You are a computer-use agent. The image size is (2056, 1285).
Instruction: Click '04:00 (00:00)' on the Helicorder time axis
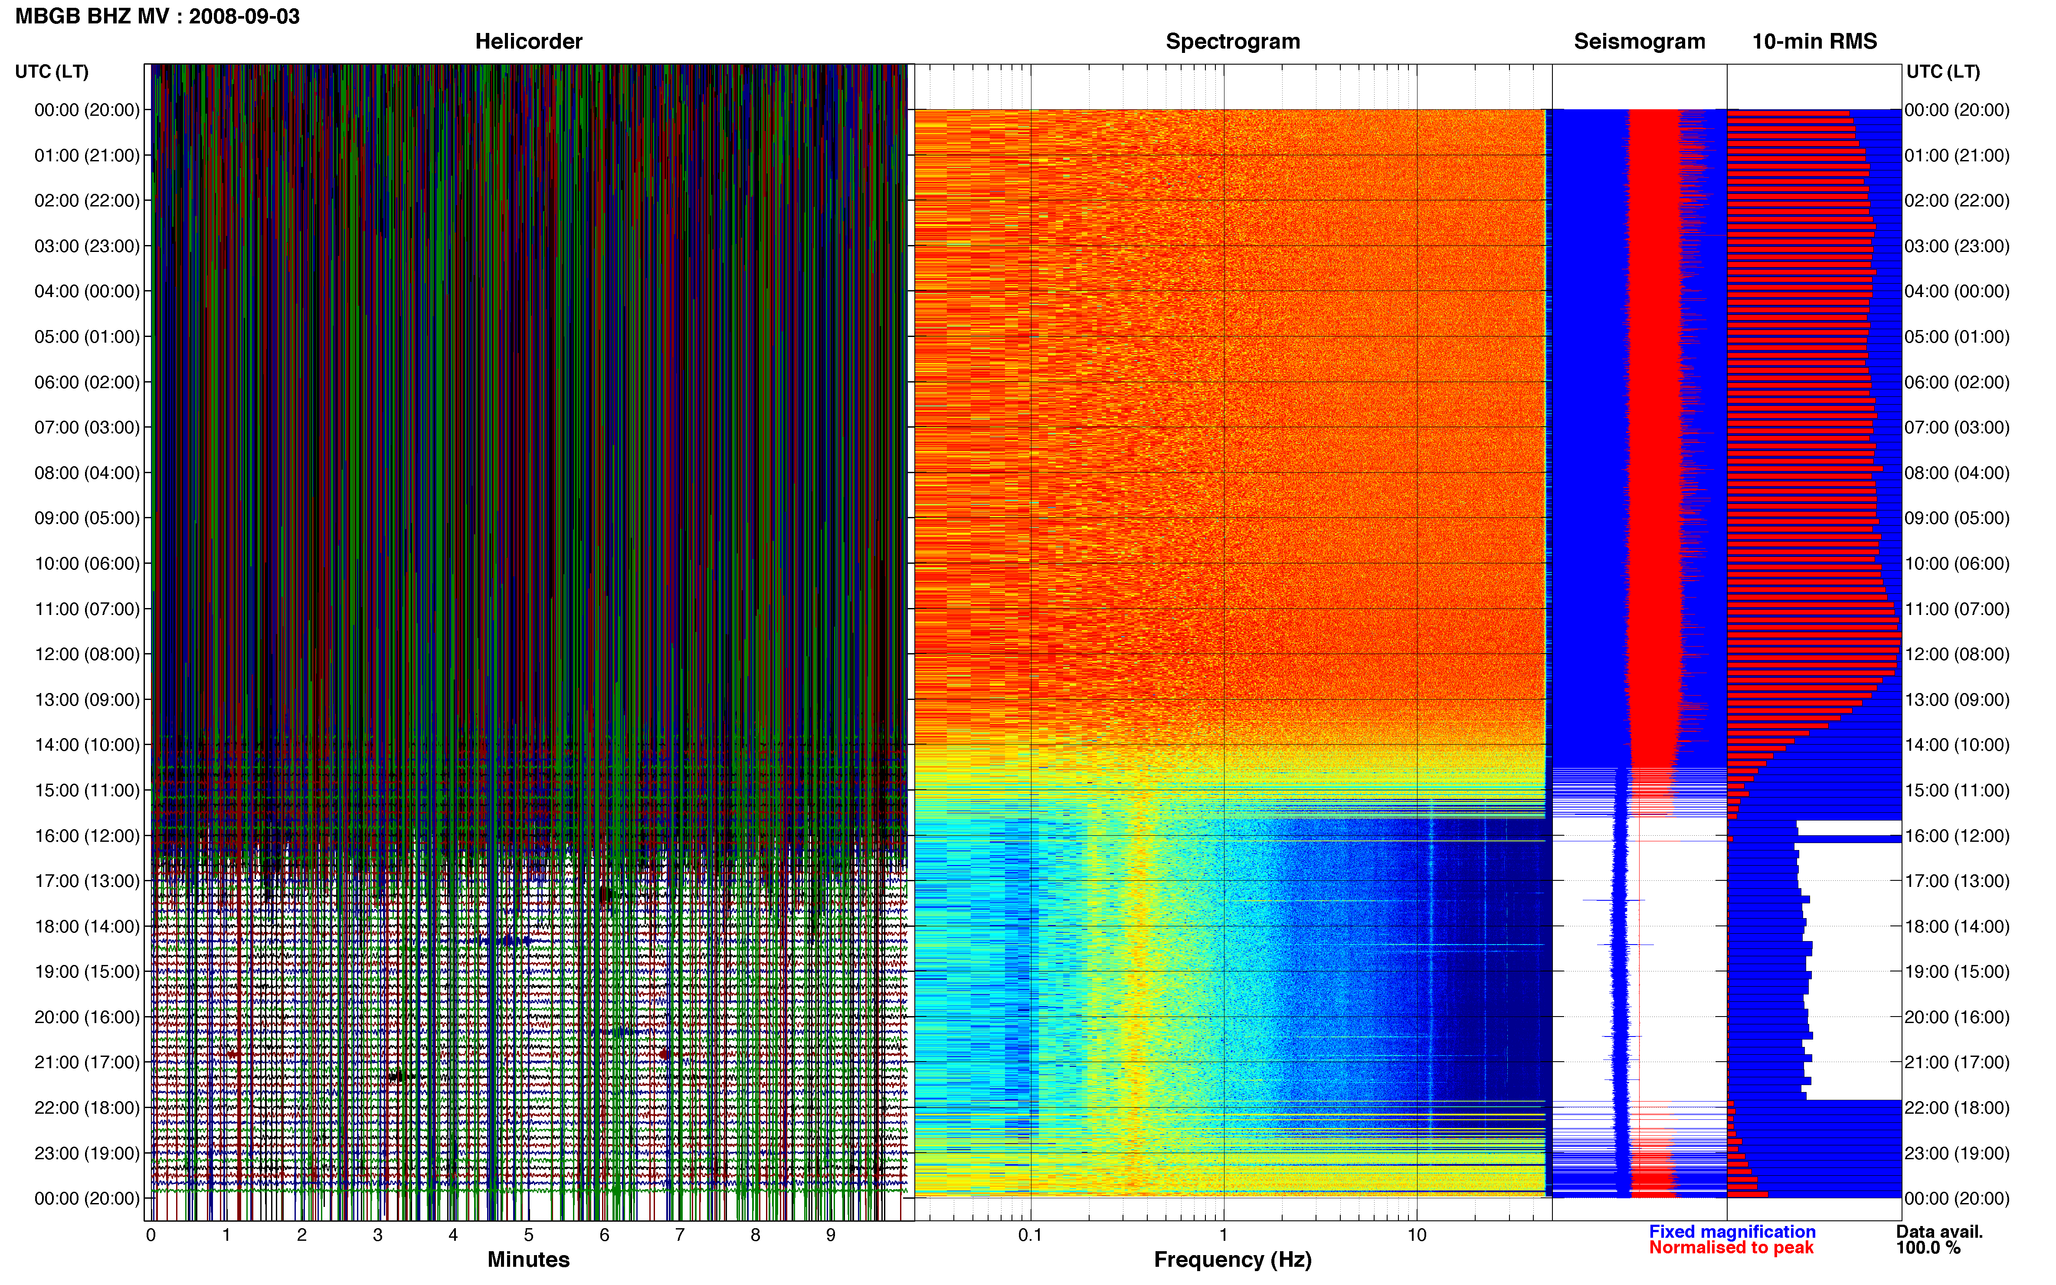[87, 291]
